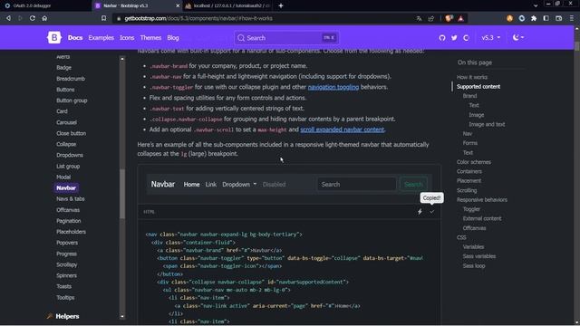This screenshot has width=580, height=326.
Task: Jump to Color schemes section
Action: [474, 162]
